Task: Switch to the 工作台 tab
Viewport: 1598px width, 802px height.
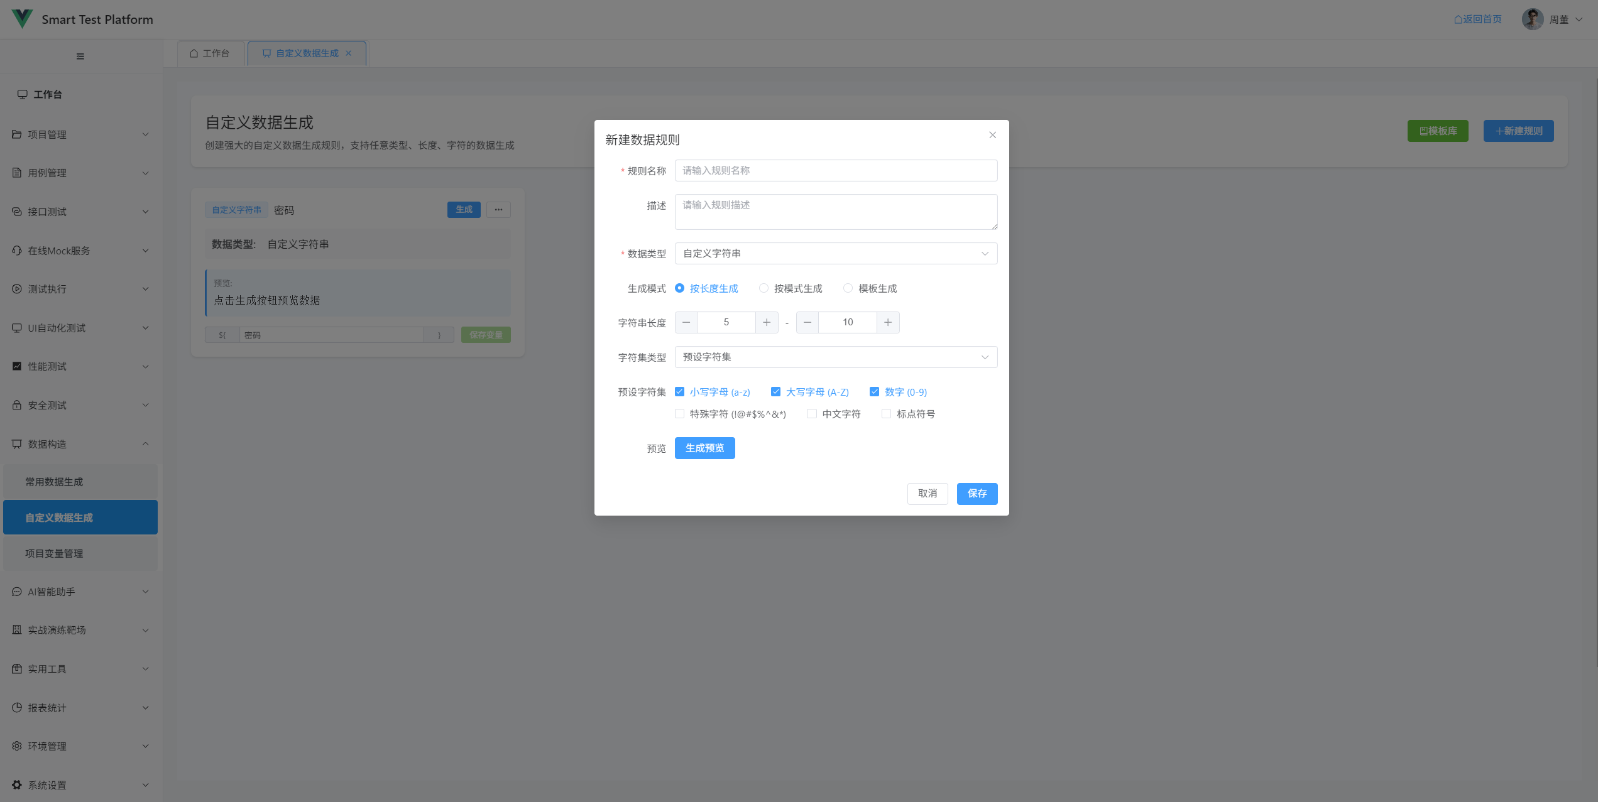Action: [x=210, y=53]
